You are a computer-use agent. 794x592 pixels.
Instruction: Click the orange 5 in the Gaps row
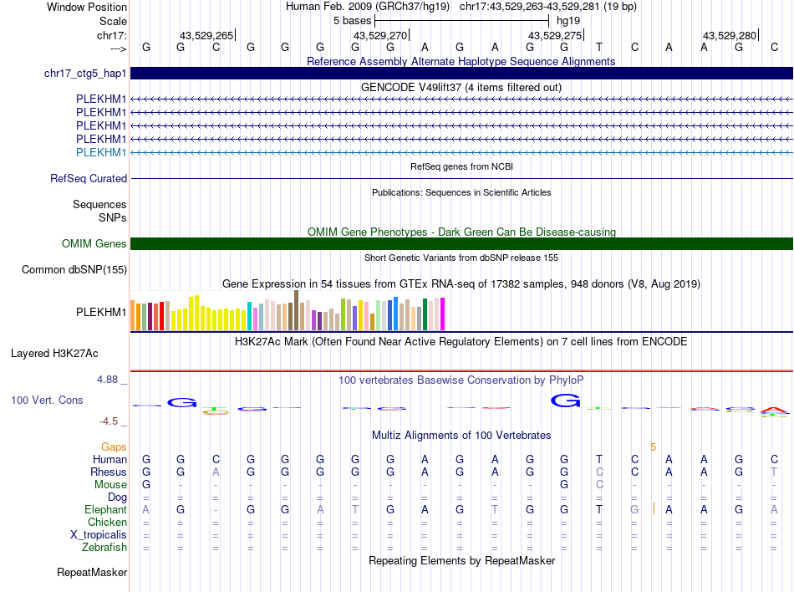(653, 447)
